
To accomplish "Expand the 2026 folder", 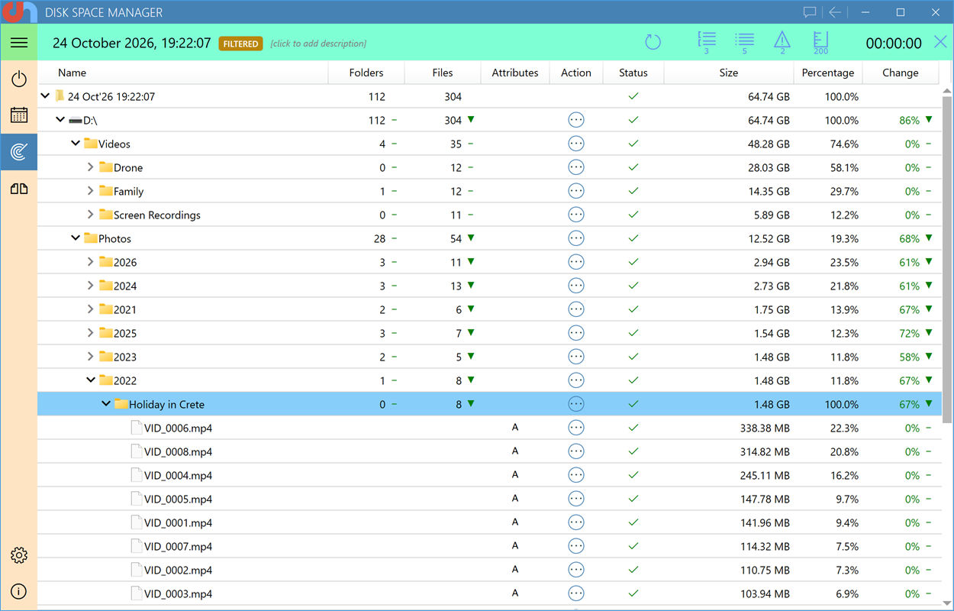I will click(x=91, y=262).
